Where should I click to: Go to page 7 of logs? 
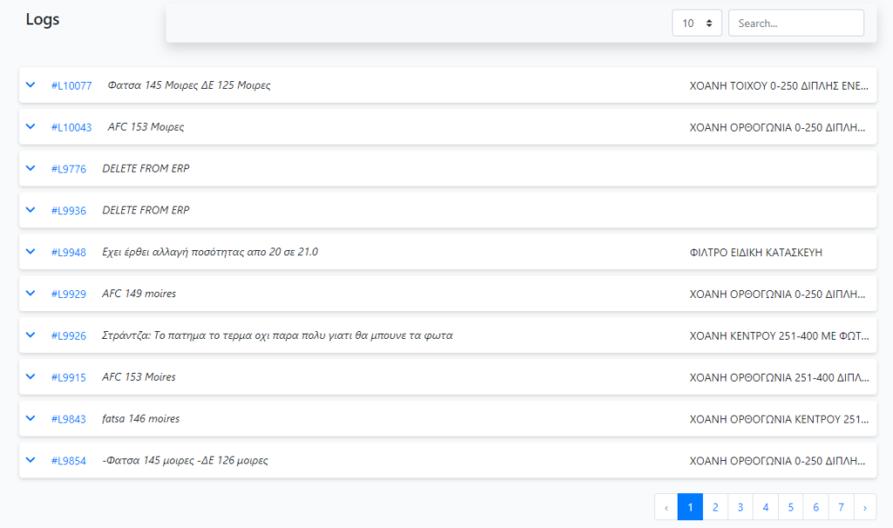pyautogui.click(x=841, y=506)
